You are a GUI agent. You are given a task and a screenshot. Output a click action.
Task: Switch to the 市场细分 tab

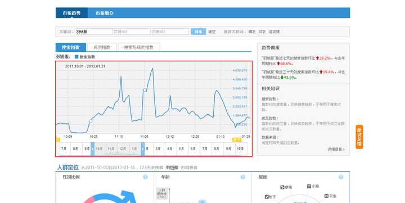[x=104, y=13]
